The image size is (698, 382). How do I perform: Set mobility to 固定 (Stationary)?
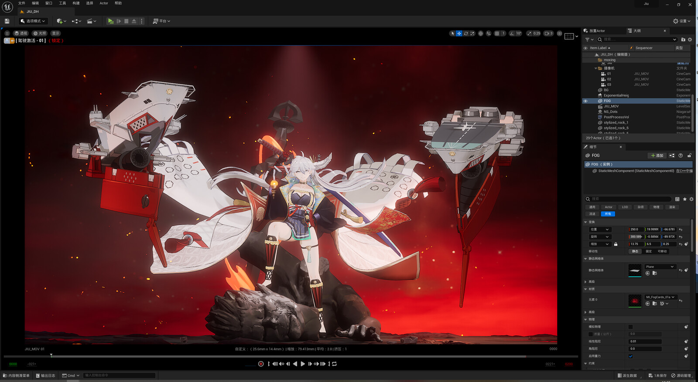649,251
